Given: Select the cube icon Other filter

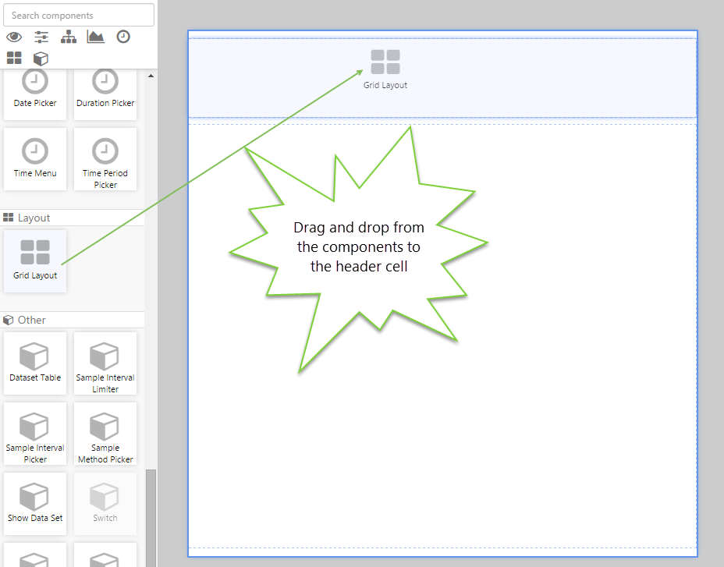Looking at the screenshot, I should coord(41,58).
